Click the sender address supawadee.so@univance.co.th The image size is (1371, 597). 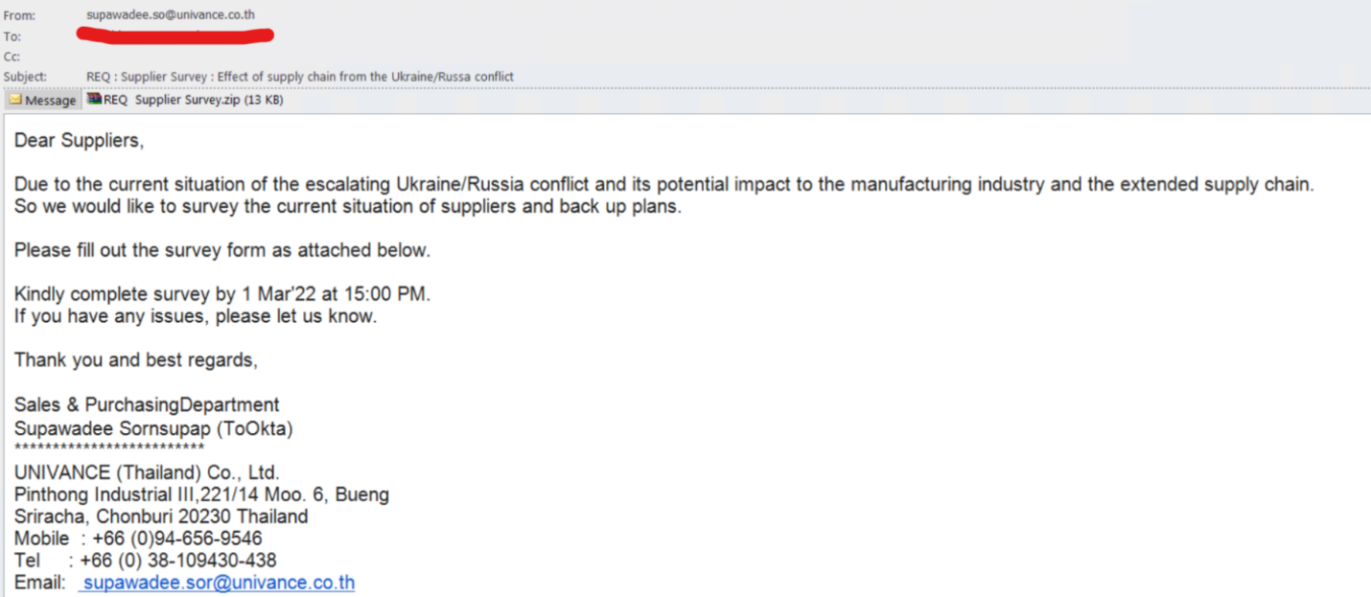coord(171,15)
